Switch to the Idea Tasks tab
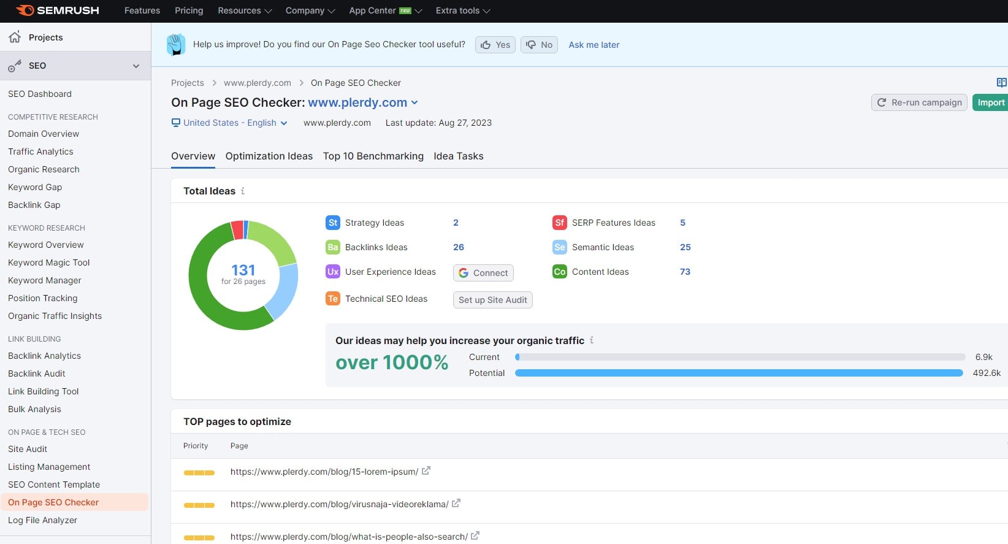1008x544 pixels. click(459, 156)
